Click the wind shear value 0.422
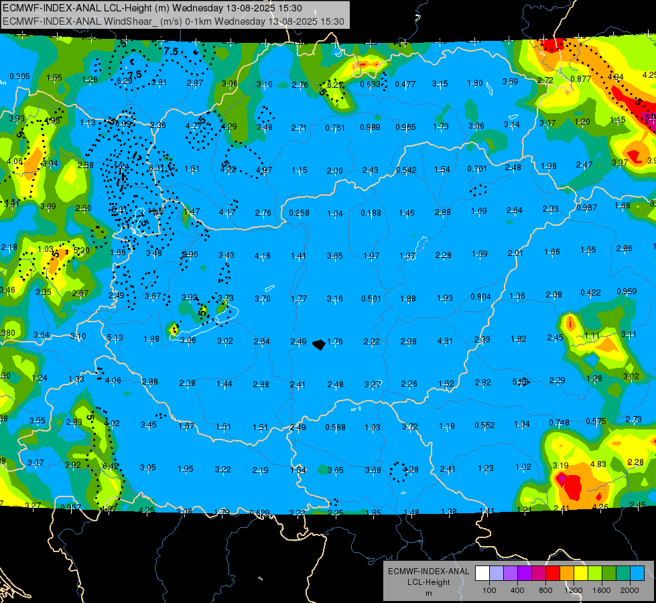 tap(591, 293)
